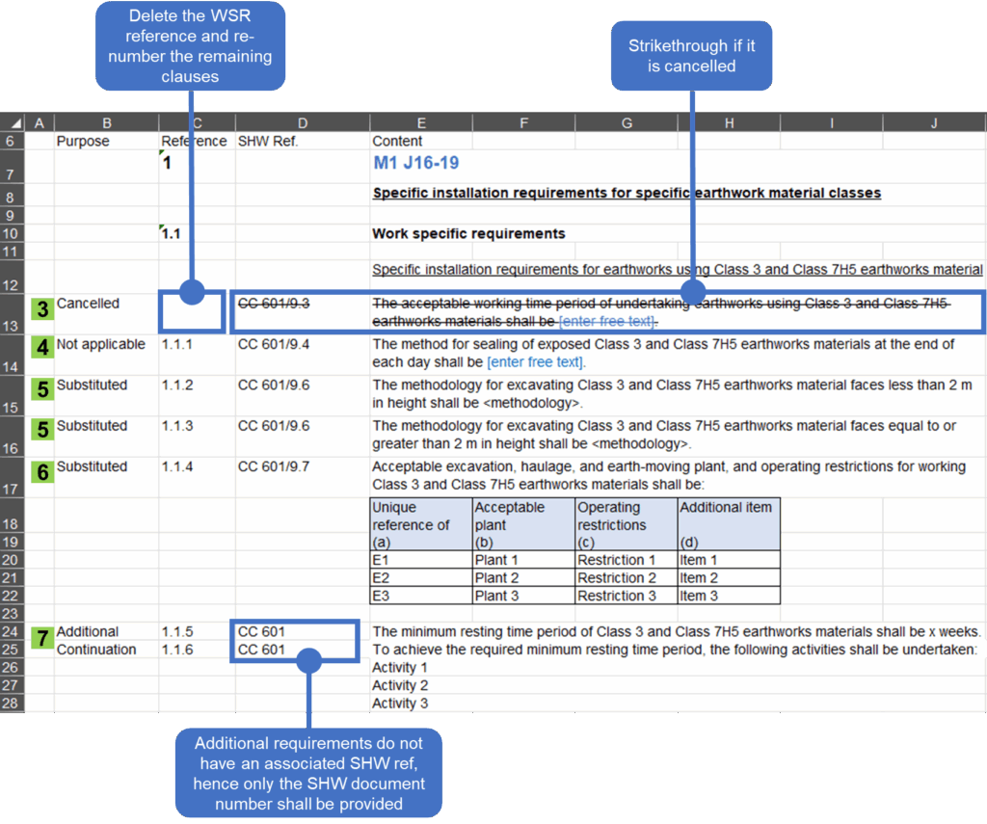987x824 pixels.
Task: Click the green badge numbered 6
Action: (x=42, y=472)
